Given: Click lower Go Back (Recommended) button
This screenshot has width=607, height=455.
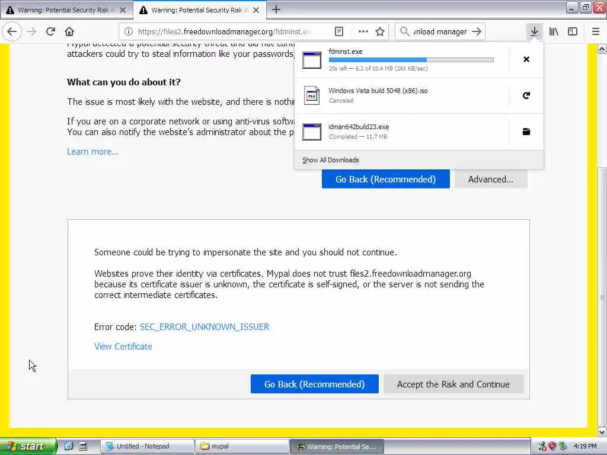Looking at the screenshot, I should coord(314,384).
